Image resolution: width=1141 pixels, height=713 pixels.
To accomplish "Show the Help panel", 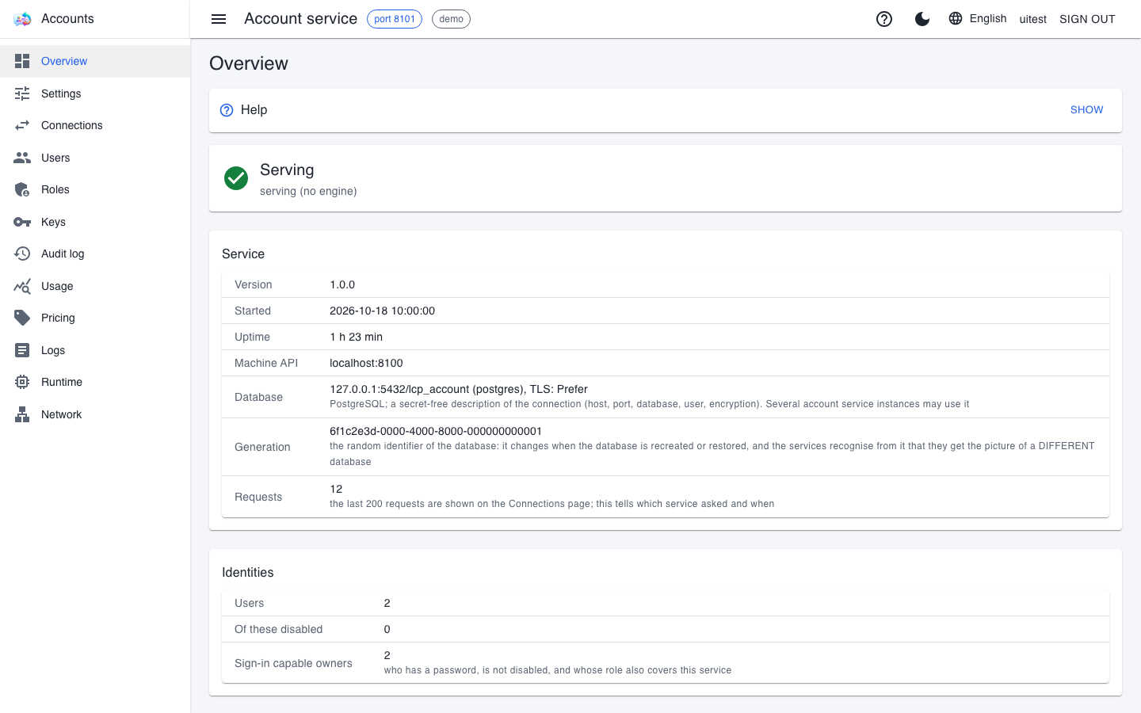I will point(1087,110).
